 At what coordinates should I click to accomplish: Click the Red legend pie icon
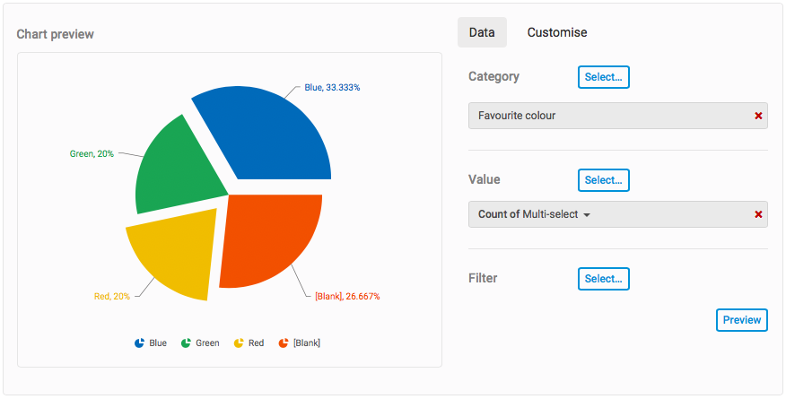[239, 343]
